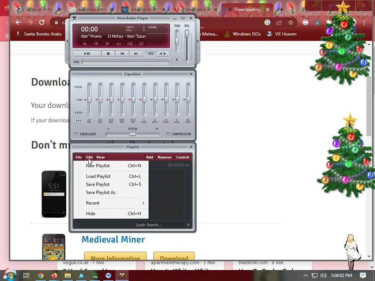This screenshot has width=375, height=281.
Task: Open Chrome's three-dot menu
Action: (x=364, y=22)
